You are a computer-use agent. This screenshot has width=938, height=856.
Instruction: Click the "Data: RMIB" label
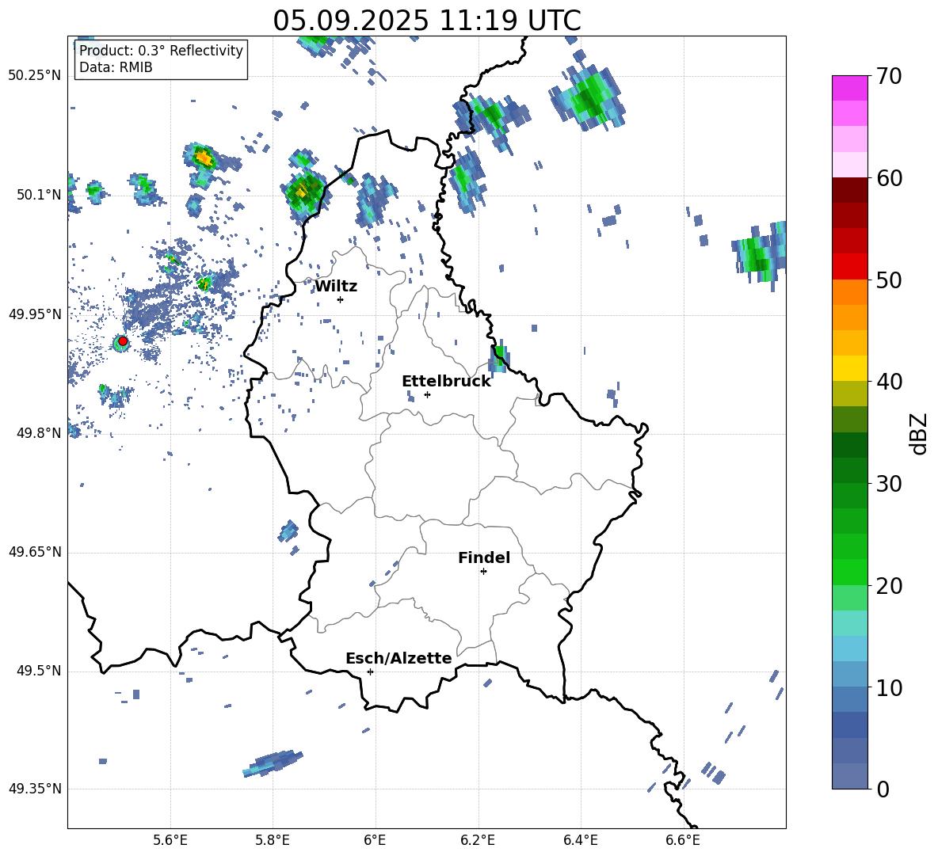pos(116,67)
